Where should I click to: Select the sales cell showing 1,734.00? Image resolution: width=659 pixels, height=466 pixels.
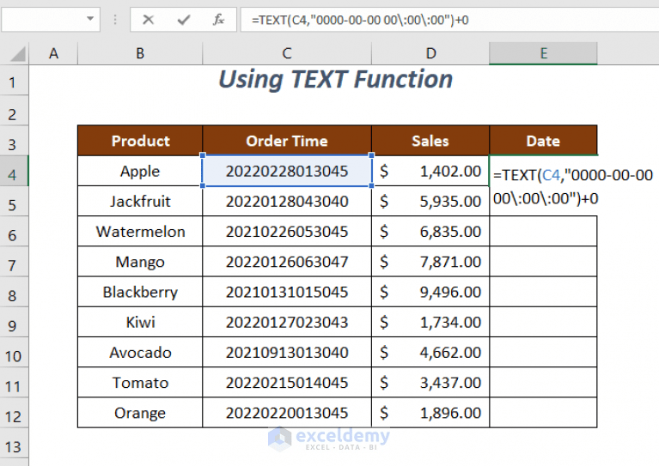coord(430,322)
